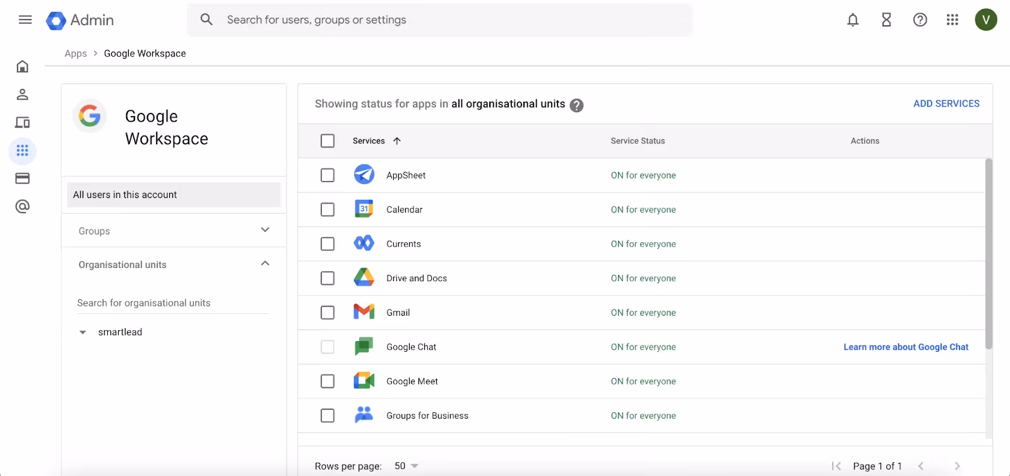Sort by Services arrow icon
Image resolution: width=1010 pixels, height=476 pixels.
coord(397,141)
